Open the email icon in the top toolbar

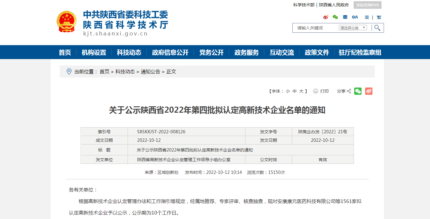pos(345,17)
